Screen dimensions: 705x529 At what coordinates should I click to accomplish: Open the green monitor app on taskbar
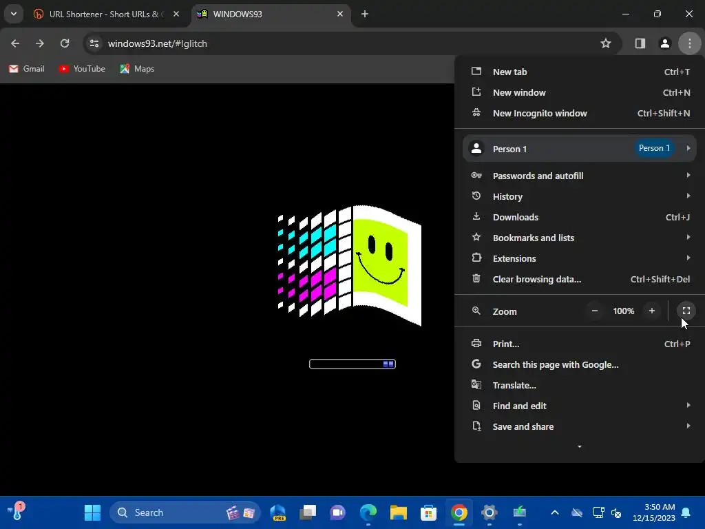click(x=519, y=512)
